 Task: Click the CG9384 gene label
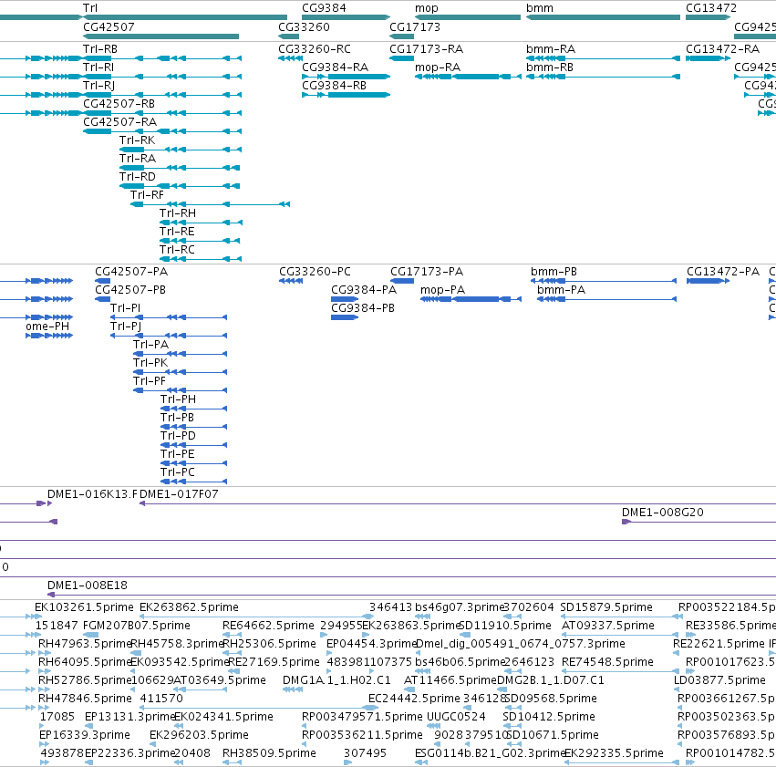click(324, 8)
